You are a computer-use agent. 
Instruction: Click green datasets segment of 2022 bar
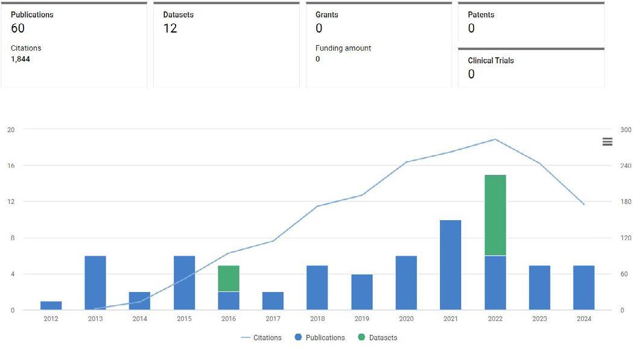pos(495,215)
